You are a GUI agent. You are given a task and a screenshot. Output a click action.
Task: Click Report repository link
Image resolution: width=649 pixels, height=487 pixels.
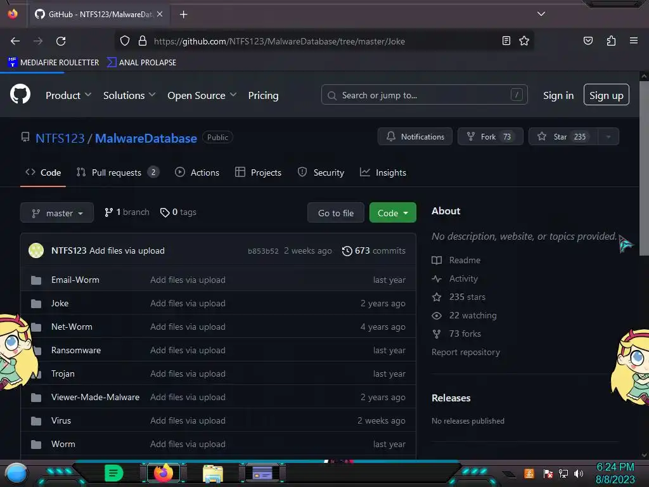tap(466, 352)
